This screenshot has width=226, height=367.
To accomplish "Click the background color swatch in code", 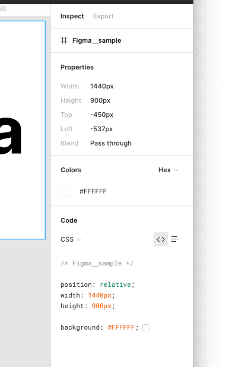I will [x=146, y=328].
